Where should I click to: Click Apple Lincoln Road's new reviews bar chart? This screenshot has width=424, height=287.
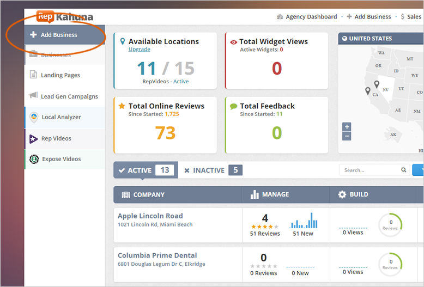(x=304, y=221)
